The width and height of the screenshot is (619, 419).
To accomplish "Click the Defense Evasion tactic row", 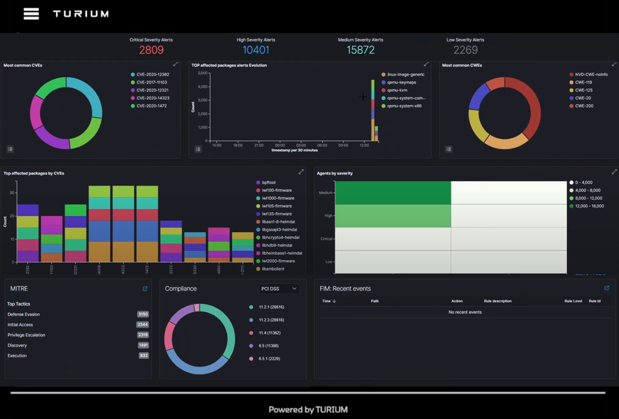I will click(23, 315).
